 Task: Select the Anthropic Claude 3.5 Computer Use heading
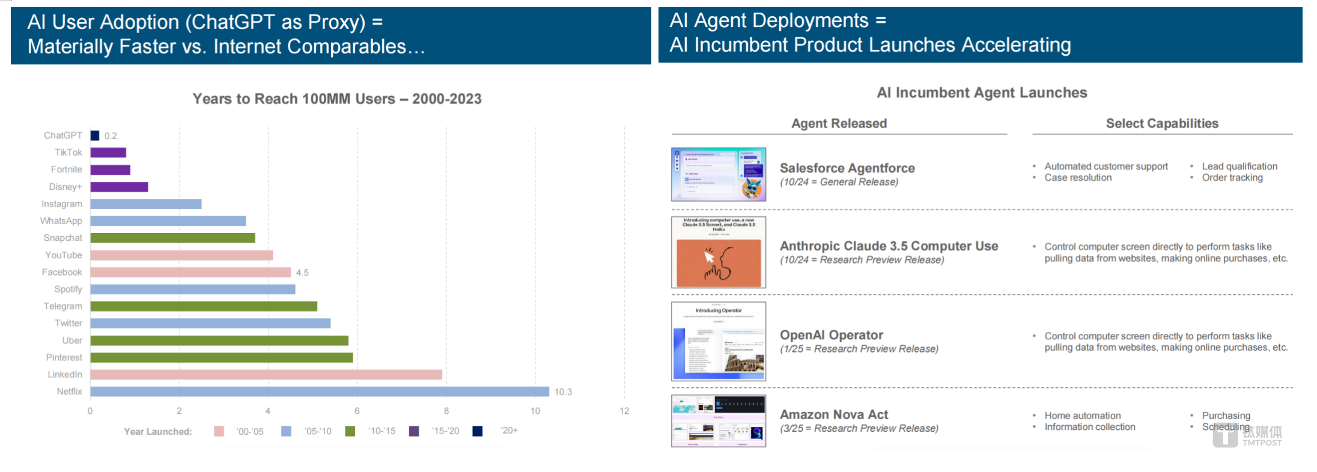pos(889,246)
